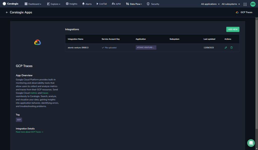Click the 12/09/2023 last updated date
258x150 pixels.
(x=209, y=48)
